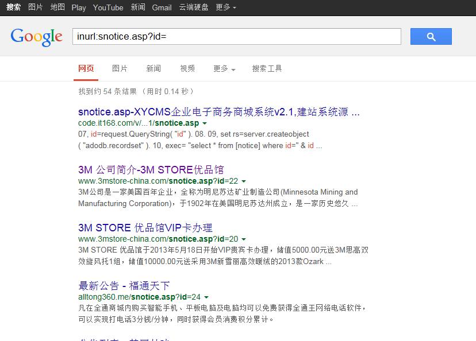This screenshot has height=341, width=476.
Task: Click the blue magnifier search button
Action: [431, 36]
